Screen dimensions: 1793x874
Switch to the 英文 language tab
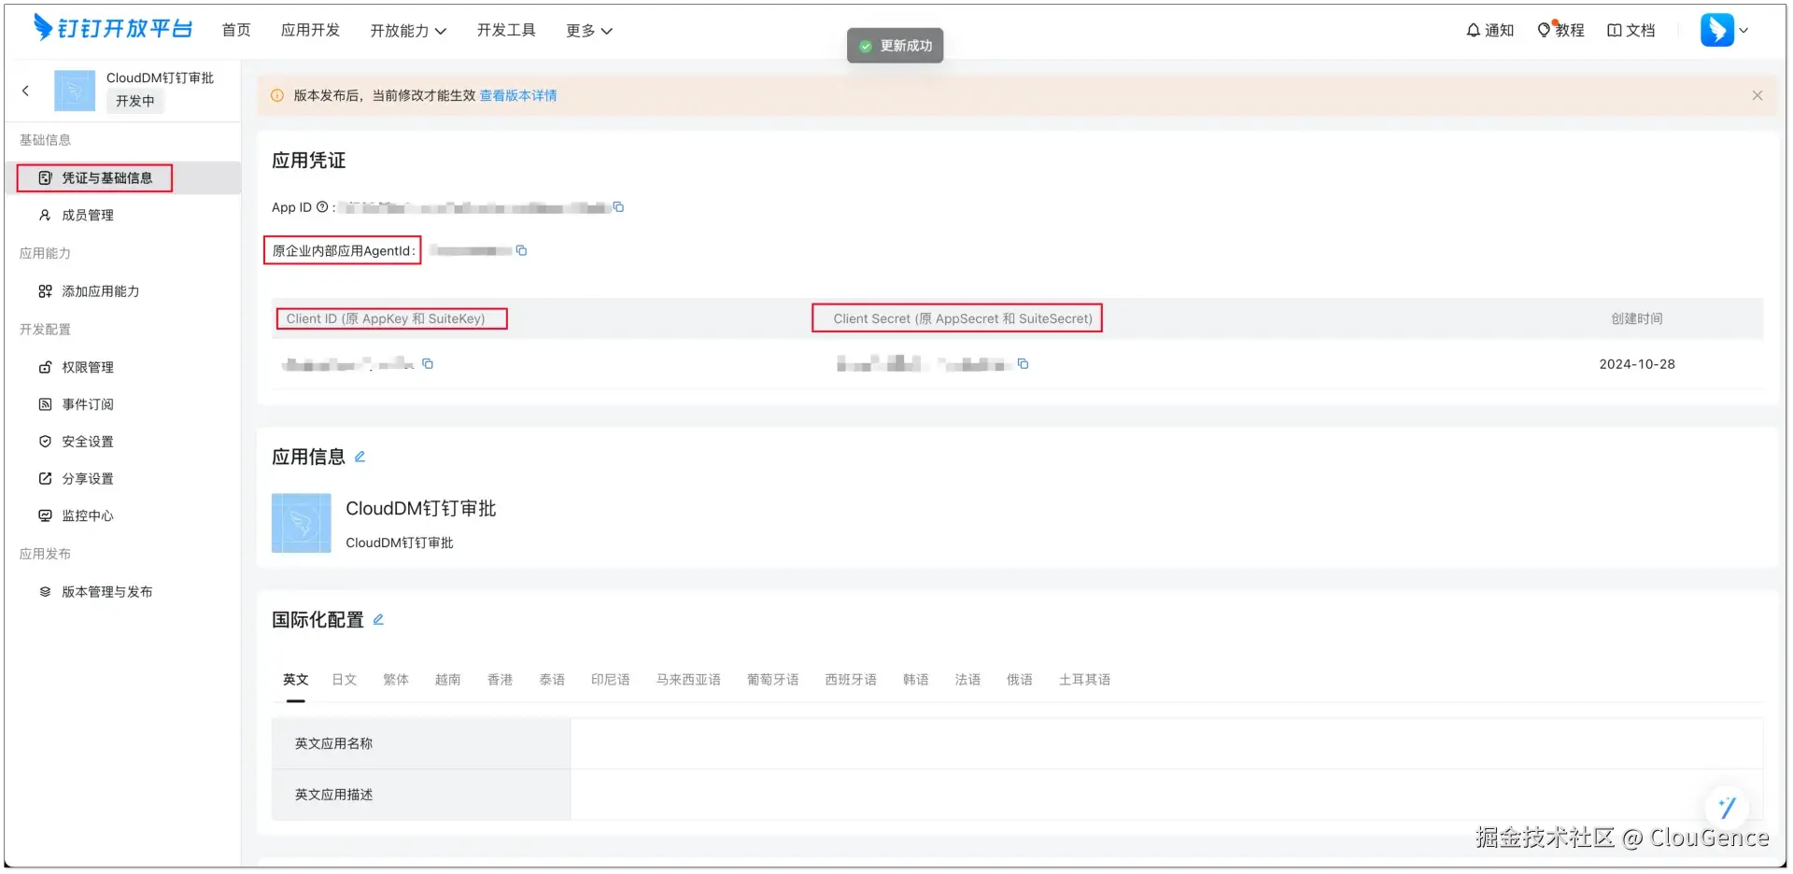[295, 680]
